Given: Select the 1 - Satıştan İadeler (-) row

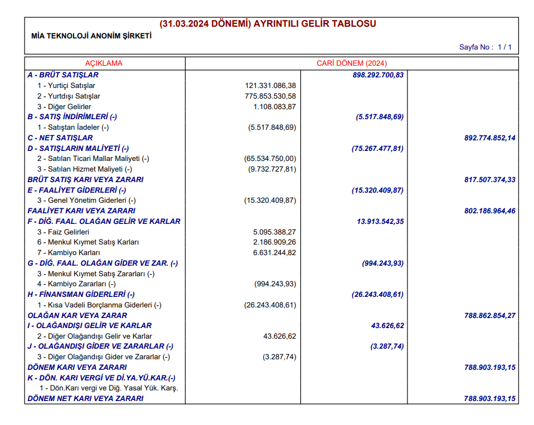Looking at the screenshot, I should click(73, 127).
